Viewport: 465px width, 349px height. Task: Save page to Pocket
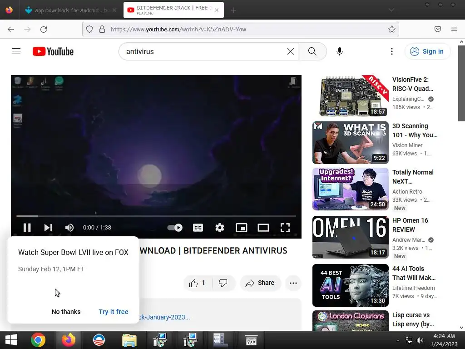pyautogui.click(x=438, y=29)
